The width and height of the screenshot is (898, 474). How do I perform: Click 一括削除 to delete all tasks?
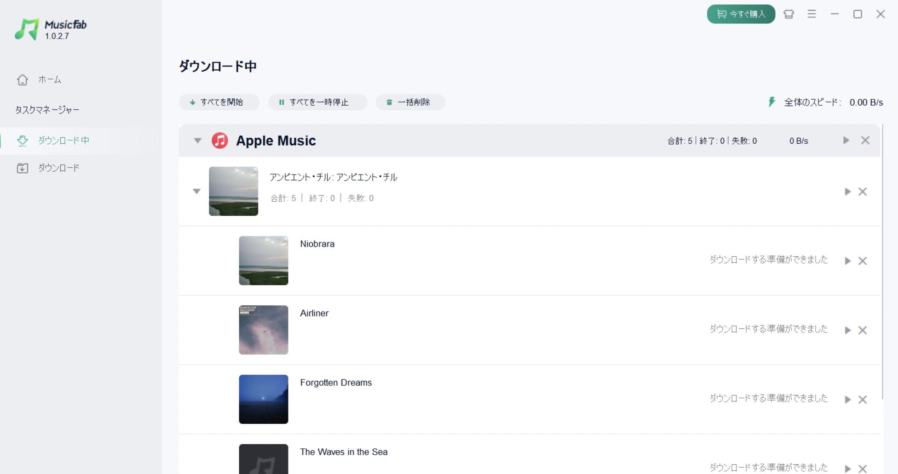click(410, 102)
